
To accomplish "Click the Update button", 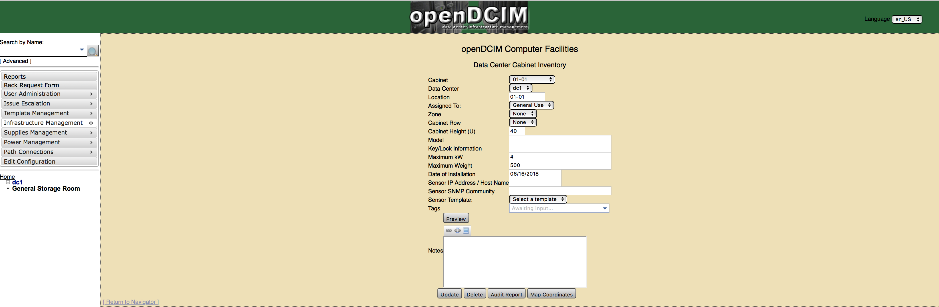I will point(449,294).
